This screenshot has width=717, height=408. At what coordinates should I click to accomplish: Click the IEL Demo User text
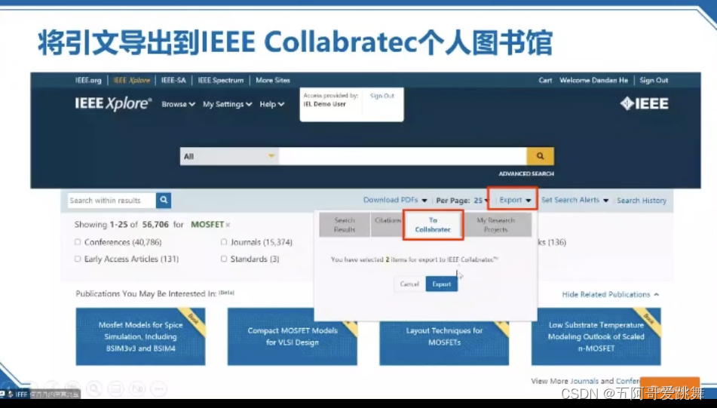tap(325, 104)
